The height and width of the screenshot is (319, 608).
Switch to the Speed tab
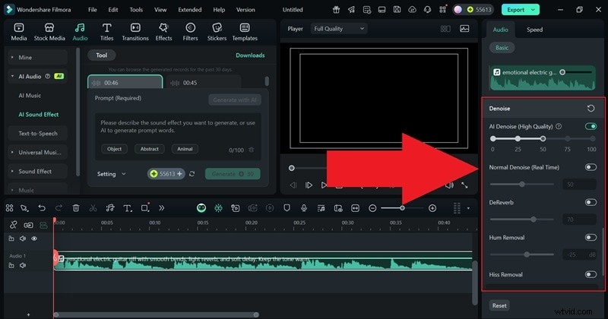[x=535, y=30]
